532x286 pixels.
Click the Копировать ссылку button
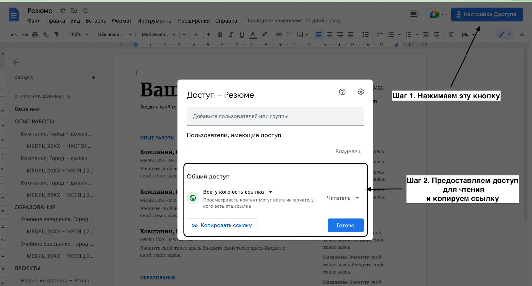click(x=222, y=225)
